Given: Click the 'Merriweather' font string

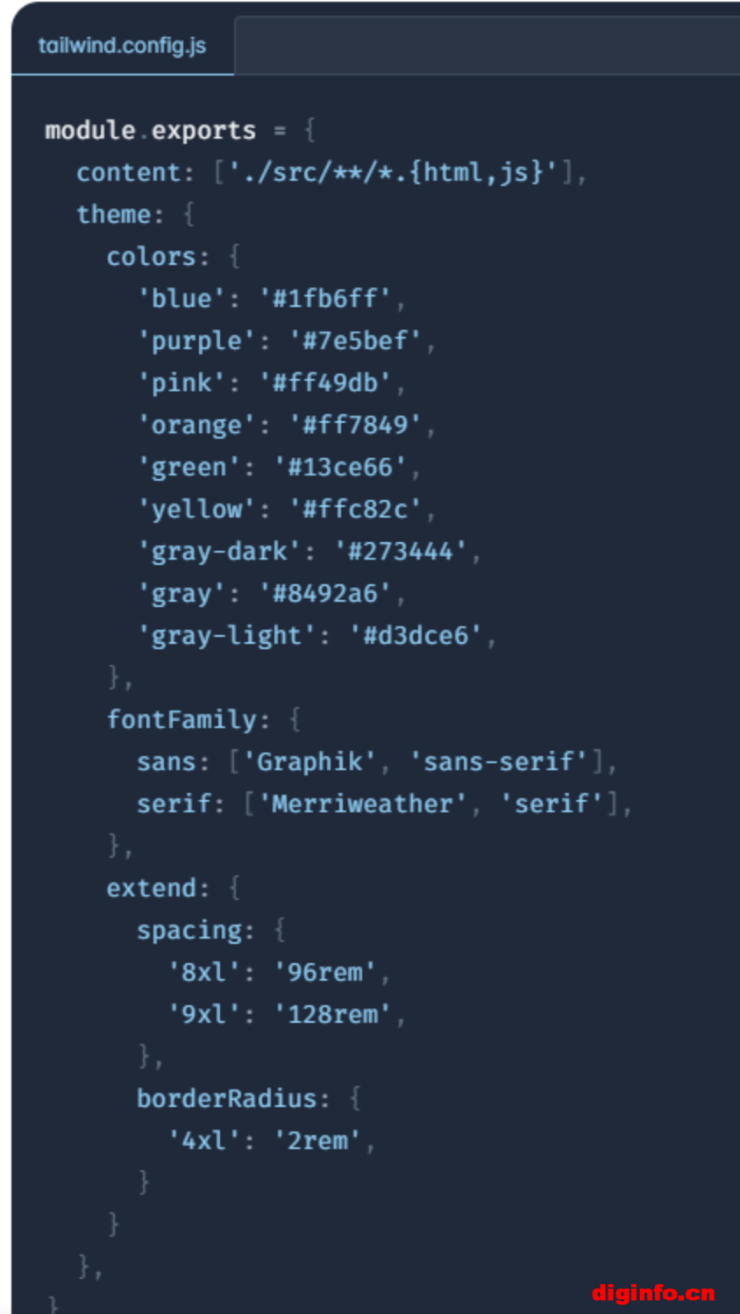Looking at the screenshot, I should pos(363,803).
